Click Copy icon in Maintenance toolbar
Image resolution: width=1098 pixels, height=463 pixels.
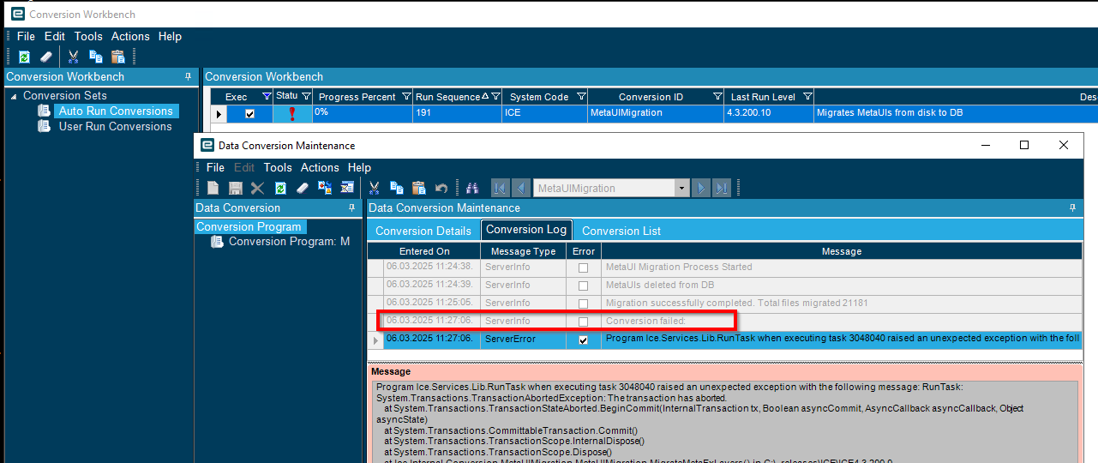pos(397,188)
